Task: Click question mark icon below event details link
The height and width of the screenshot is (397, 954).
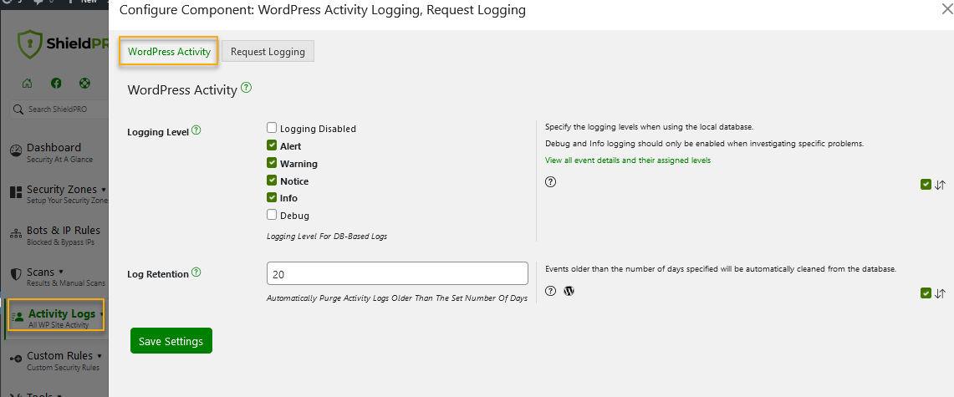Action: click(550, 182)
